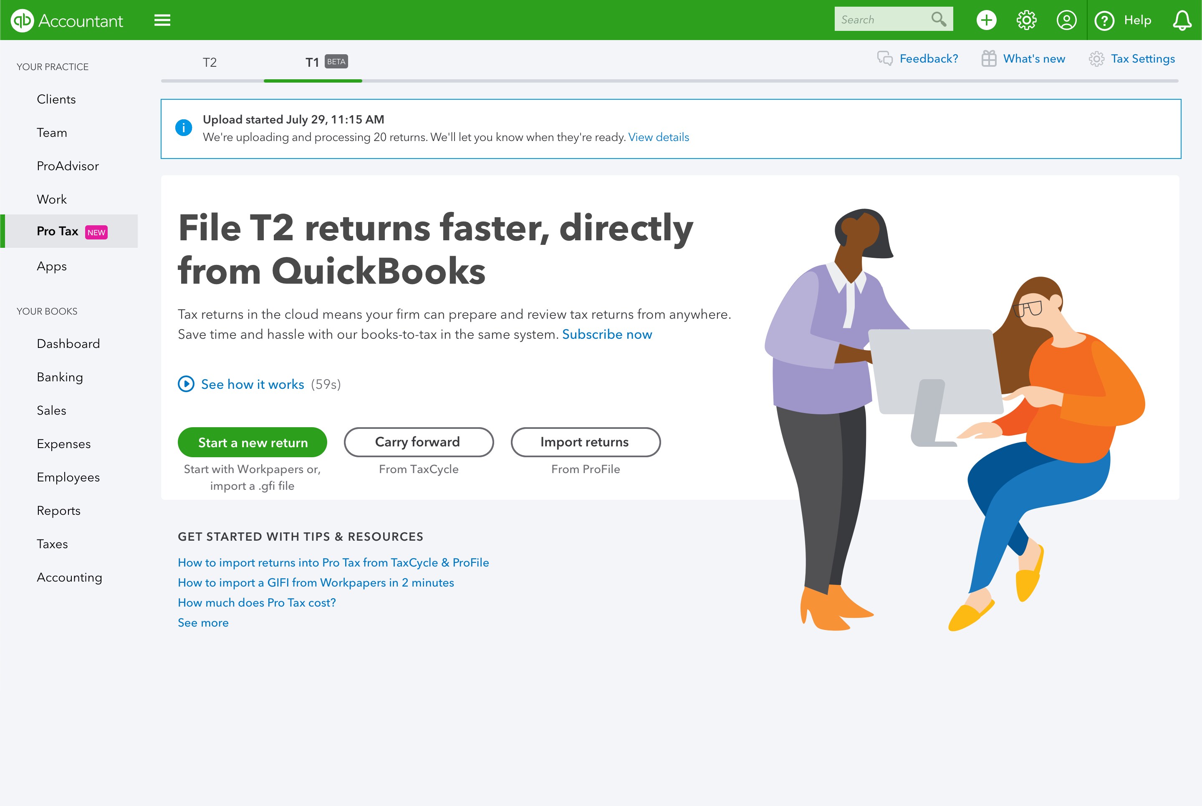Image resolution: width=1202 pixels, height=806 pixels.
Task: Click the search magnifier icon
Action: (939, 20)
